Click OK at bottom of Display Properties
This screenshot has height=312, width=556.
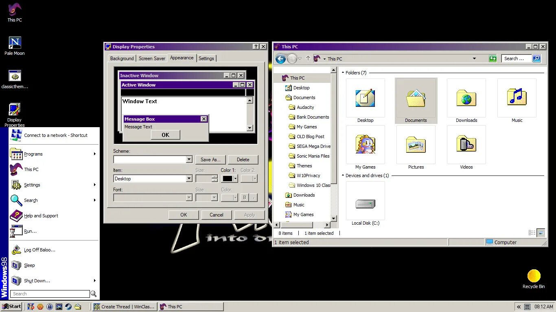tap(184, 215)
